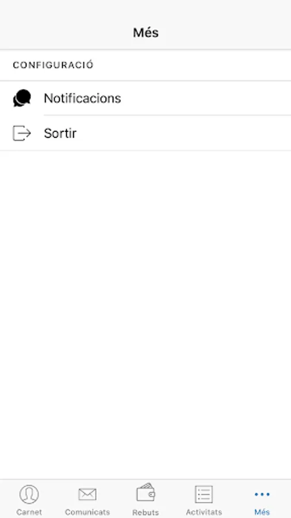Switch to the Carnet tab label
This screenshot has width=291, height=518.
[x=29, y=512]
